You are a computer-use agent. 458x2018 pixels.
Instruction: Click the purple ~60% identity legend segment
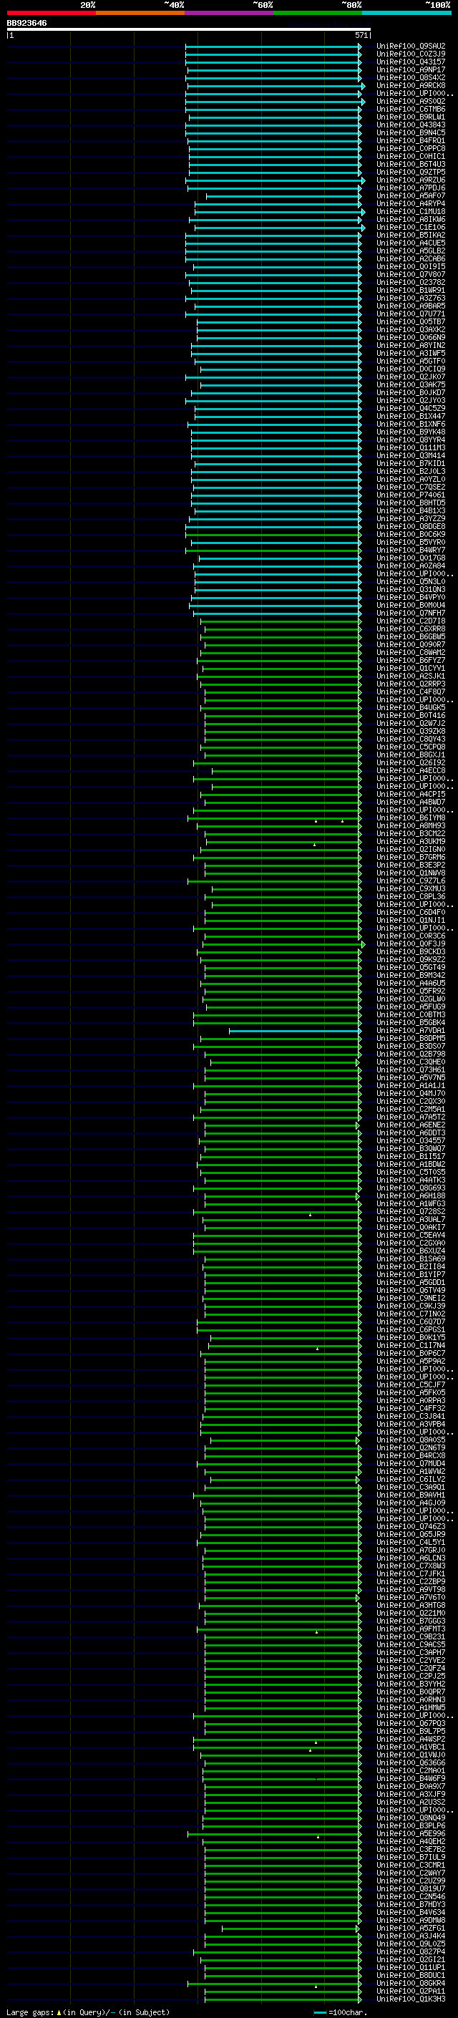(230, 13)
